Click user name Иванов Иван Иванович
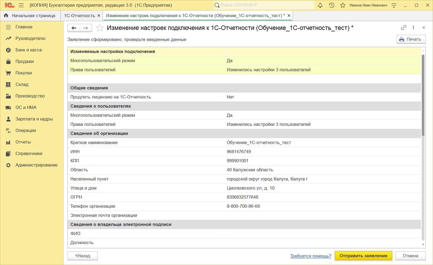Viewport: 433px width, 265px height. tap(368, 5)
